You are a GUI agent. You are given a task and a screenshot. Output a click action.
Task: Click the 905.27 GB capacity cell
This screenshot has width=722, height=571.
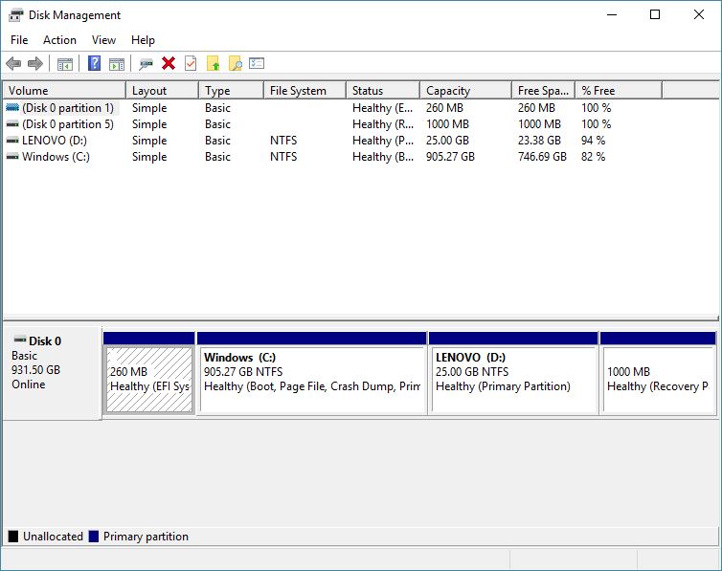coord(450,157)
